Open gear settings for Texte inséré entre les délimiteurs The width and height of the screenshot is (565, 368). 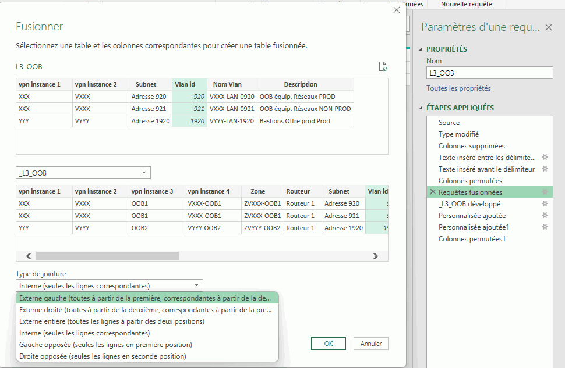(x=545, y=158)
